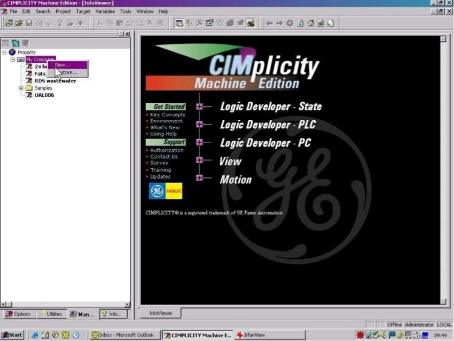Click the InfoViewer vertical scrollbar up arrow
This screenshot has height=341, width=454.
tap(443, 39)
